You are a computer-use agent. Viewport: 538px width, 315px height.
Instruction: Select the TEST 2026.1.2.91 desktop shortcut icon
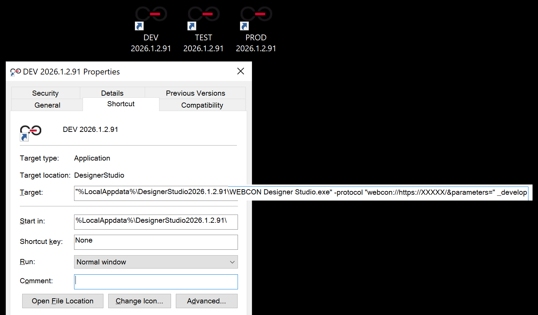tap(203, 18)
